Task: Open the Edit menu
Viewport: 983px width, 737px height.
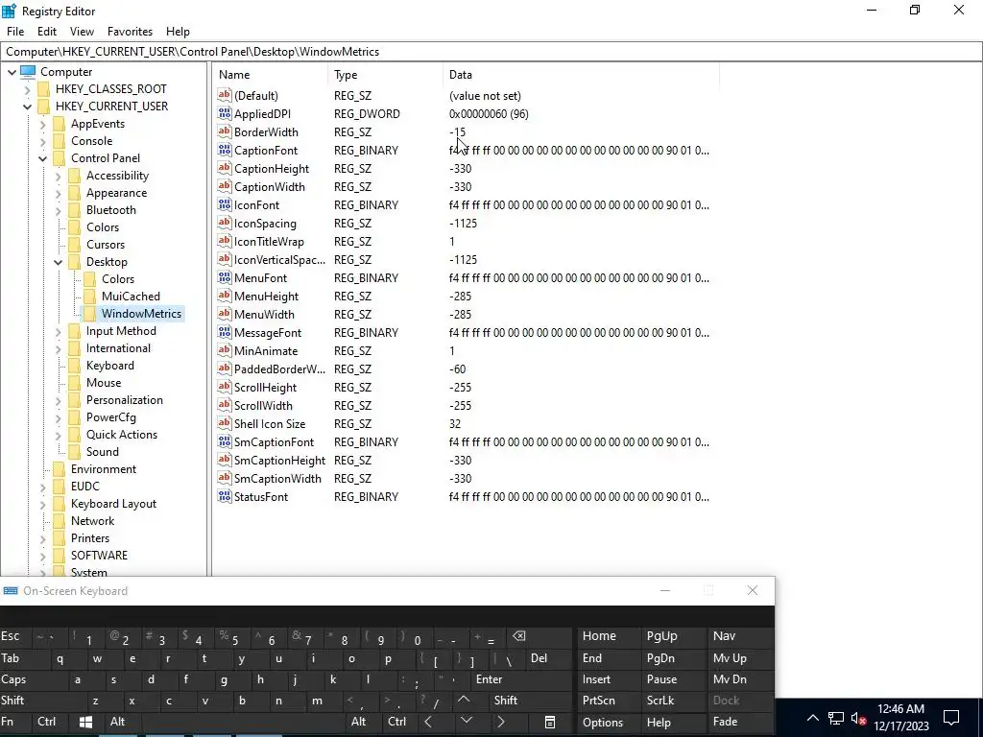Action: pyautogui.click(x=47, y=32)
